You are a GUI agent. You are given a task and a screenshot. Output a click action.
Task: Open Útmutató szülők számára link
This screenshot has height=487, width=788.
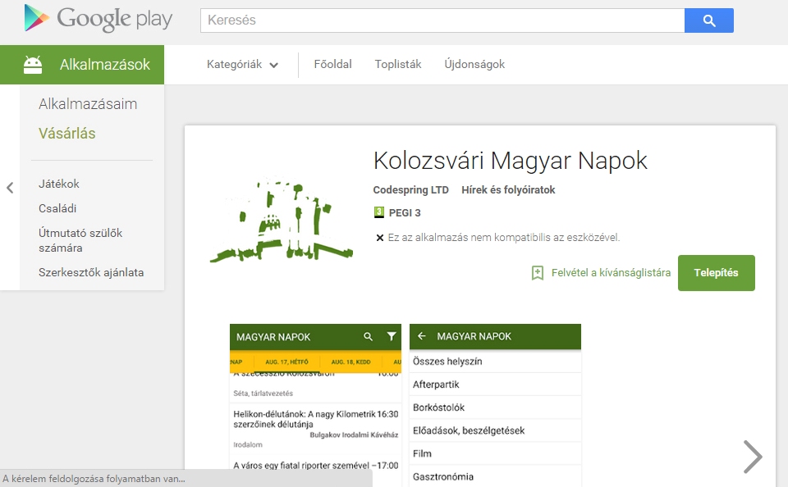[x=80, y=240]
